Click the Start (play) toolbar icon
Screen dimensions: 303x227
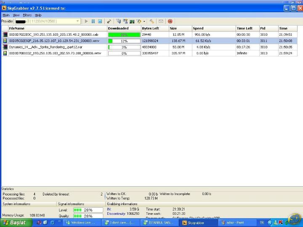86,21
